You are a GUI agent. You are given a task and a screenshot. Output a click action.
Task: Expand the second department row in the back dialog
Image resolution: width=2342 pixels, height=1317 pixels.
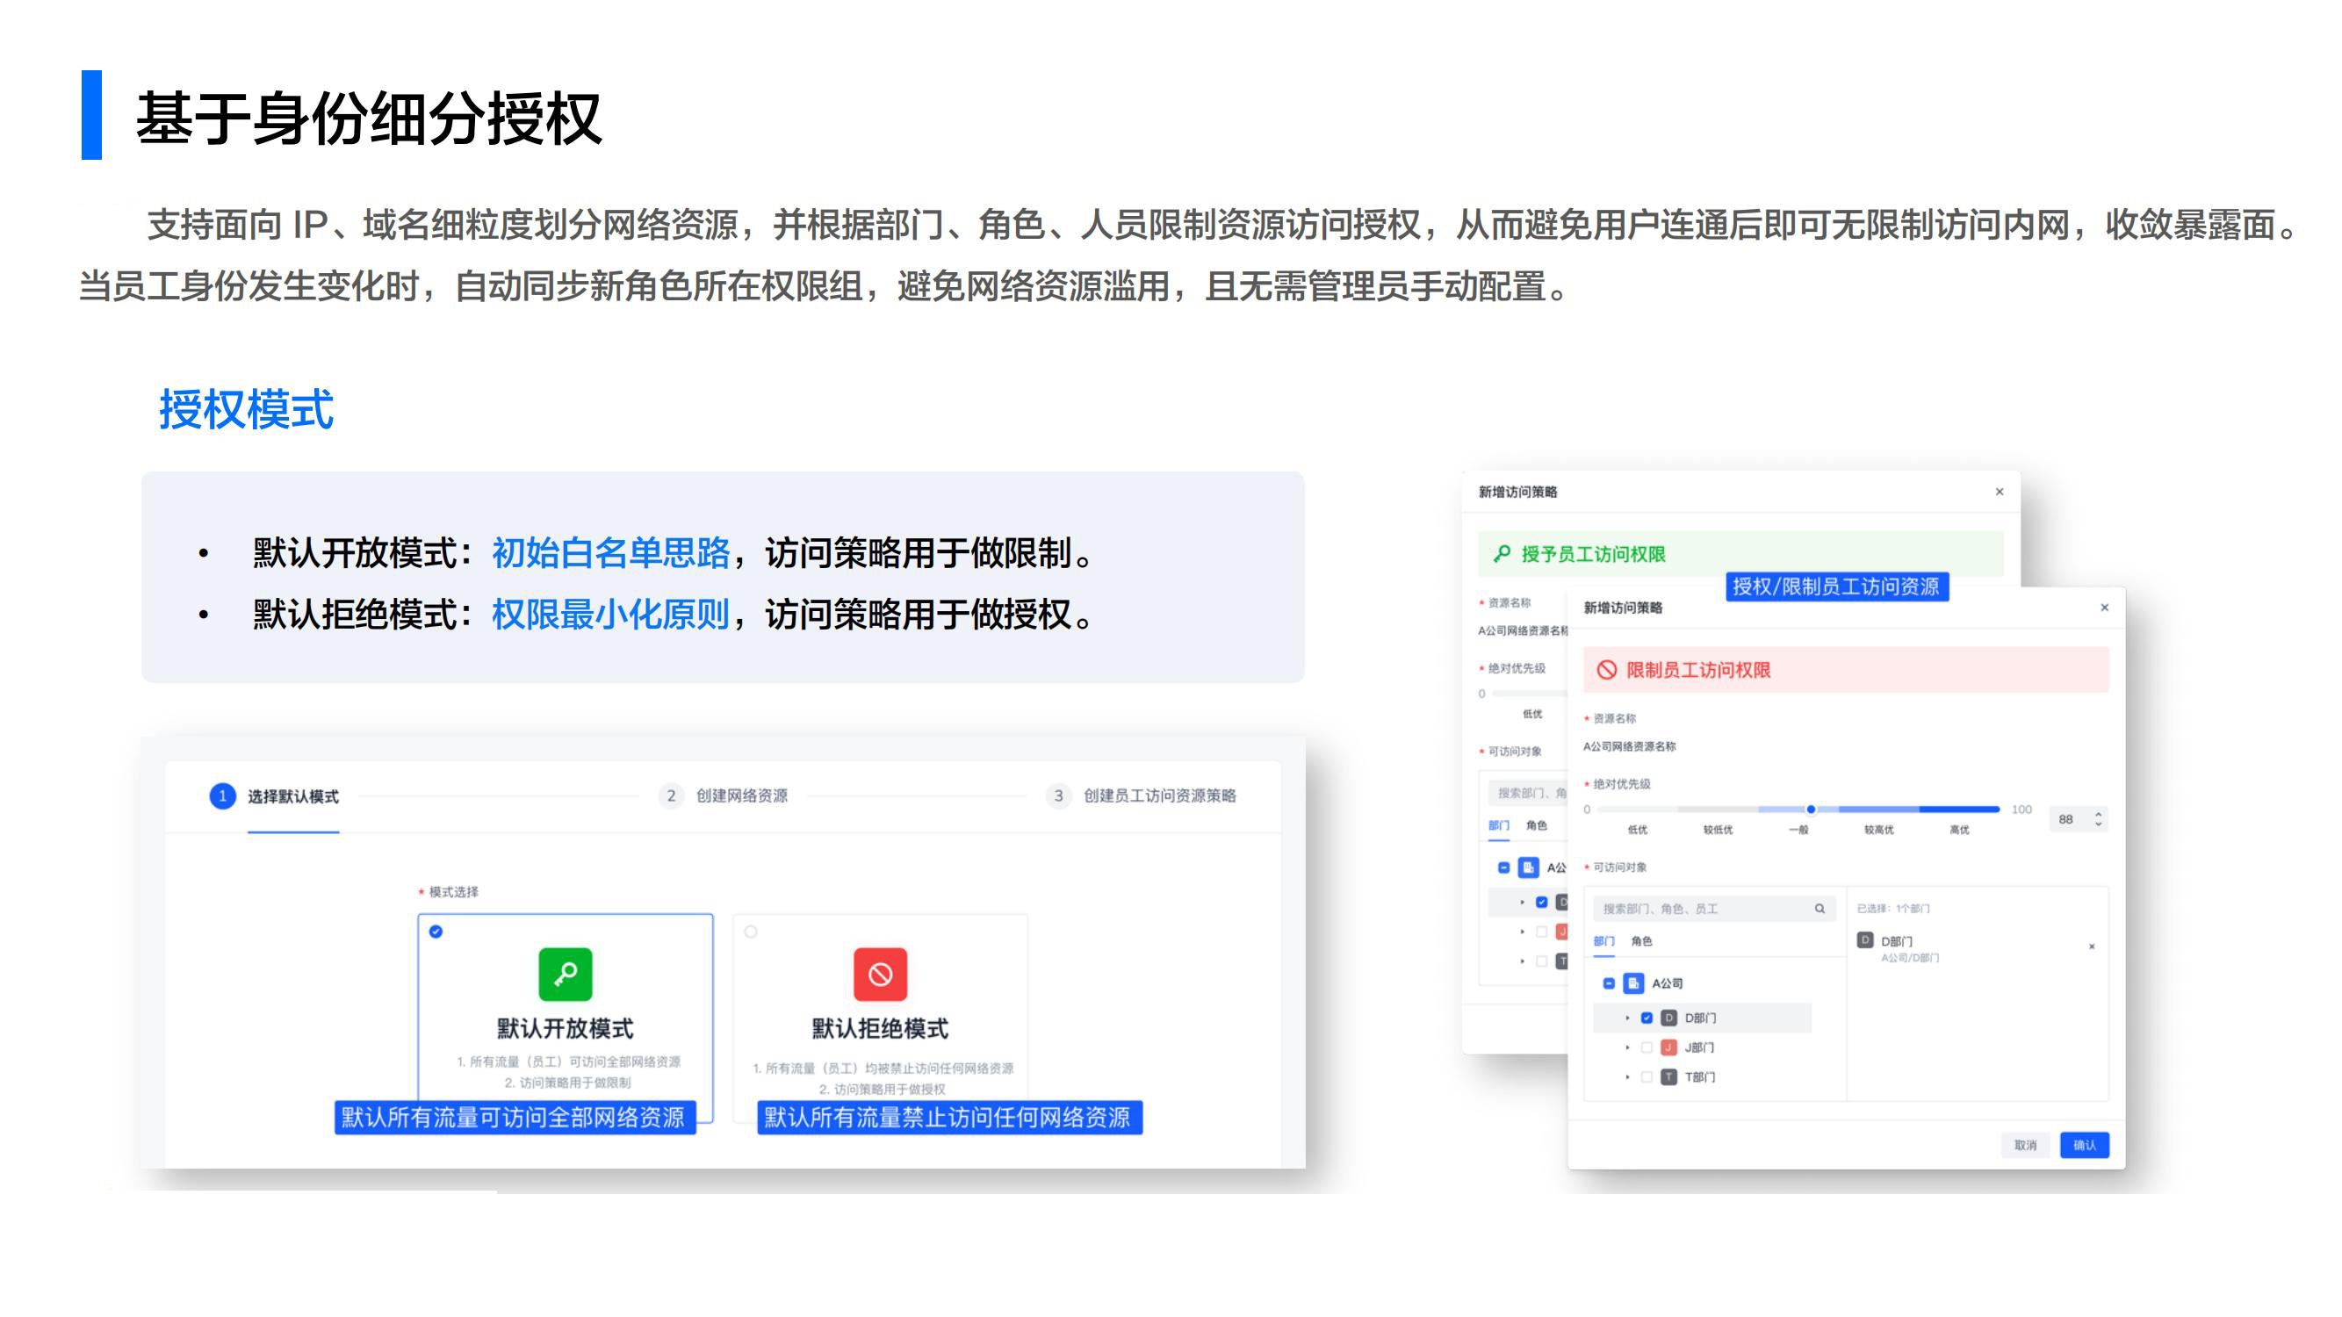tap(1522, 931)
